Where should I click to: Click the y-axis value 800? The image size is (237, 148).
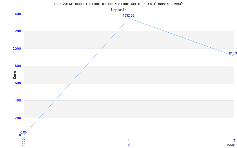tap(18, 66)
